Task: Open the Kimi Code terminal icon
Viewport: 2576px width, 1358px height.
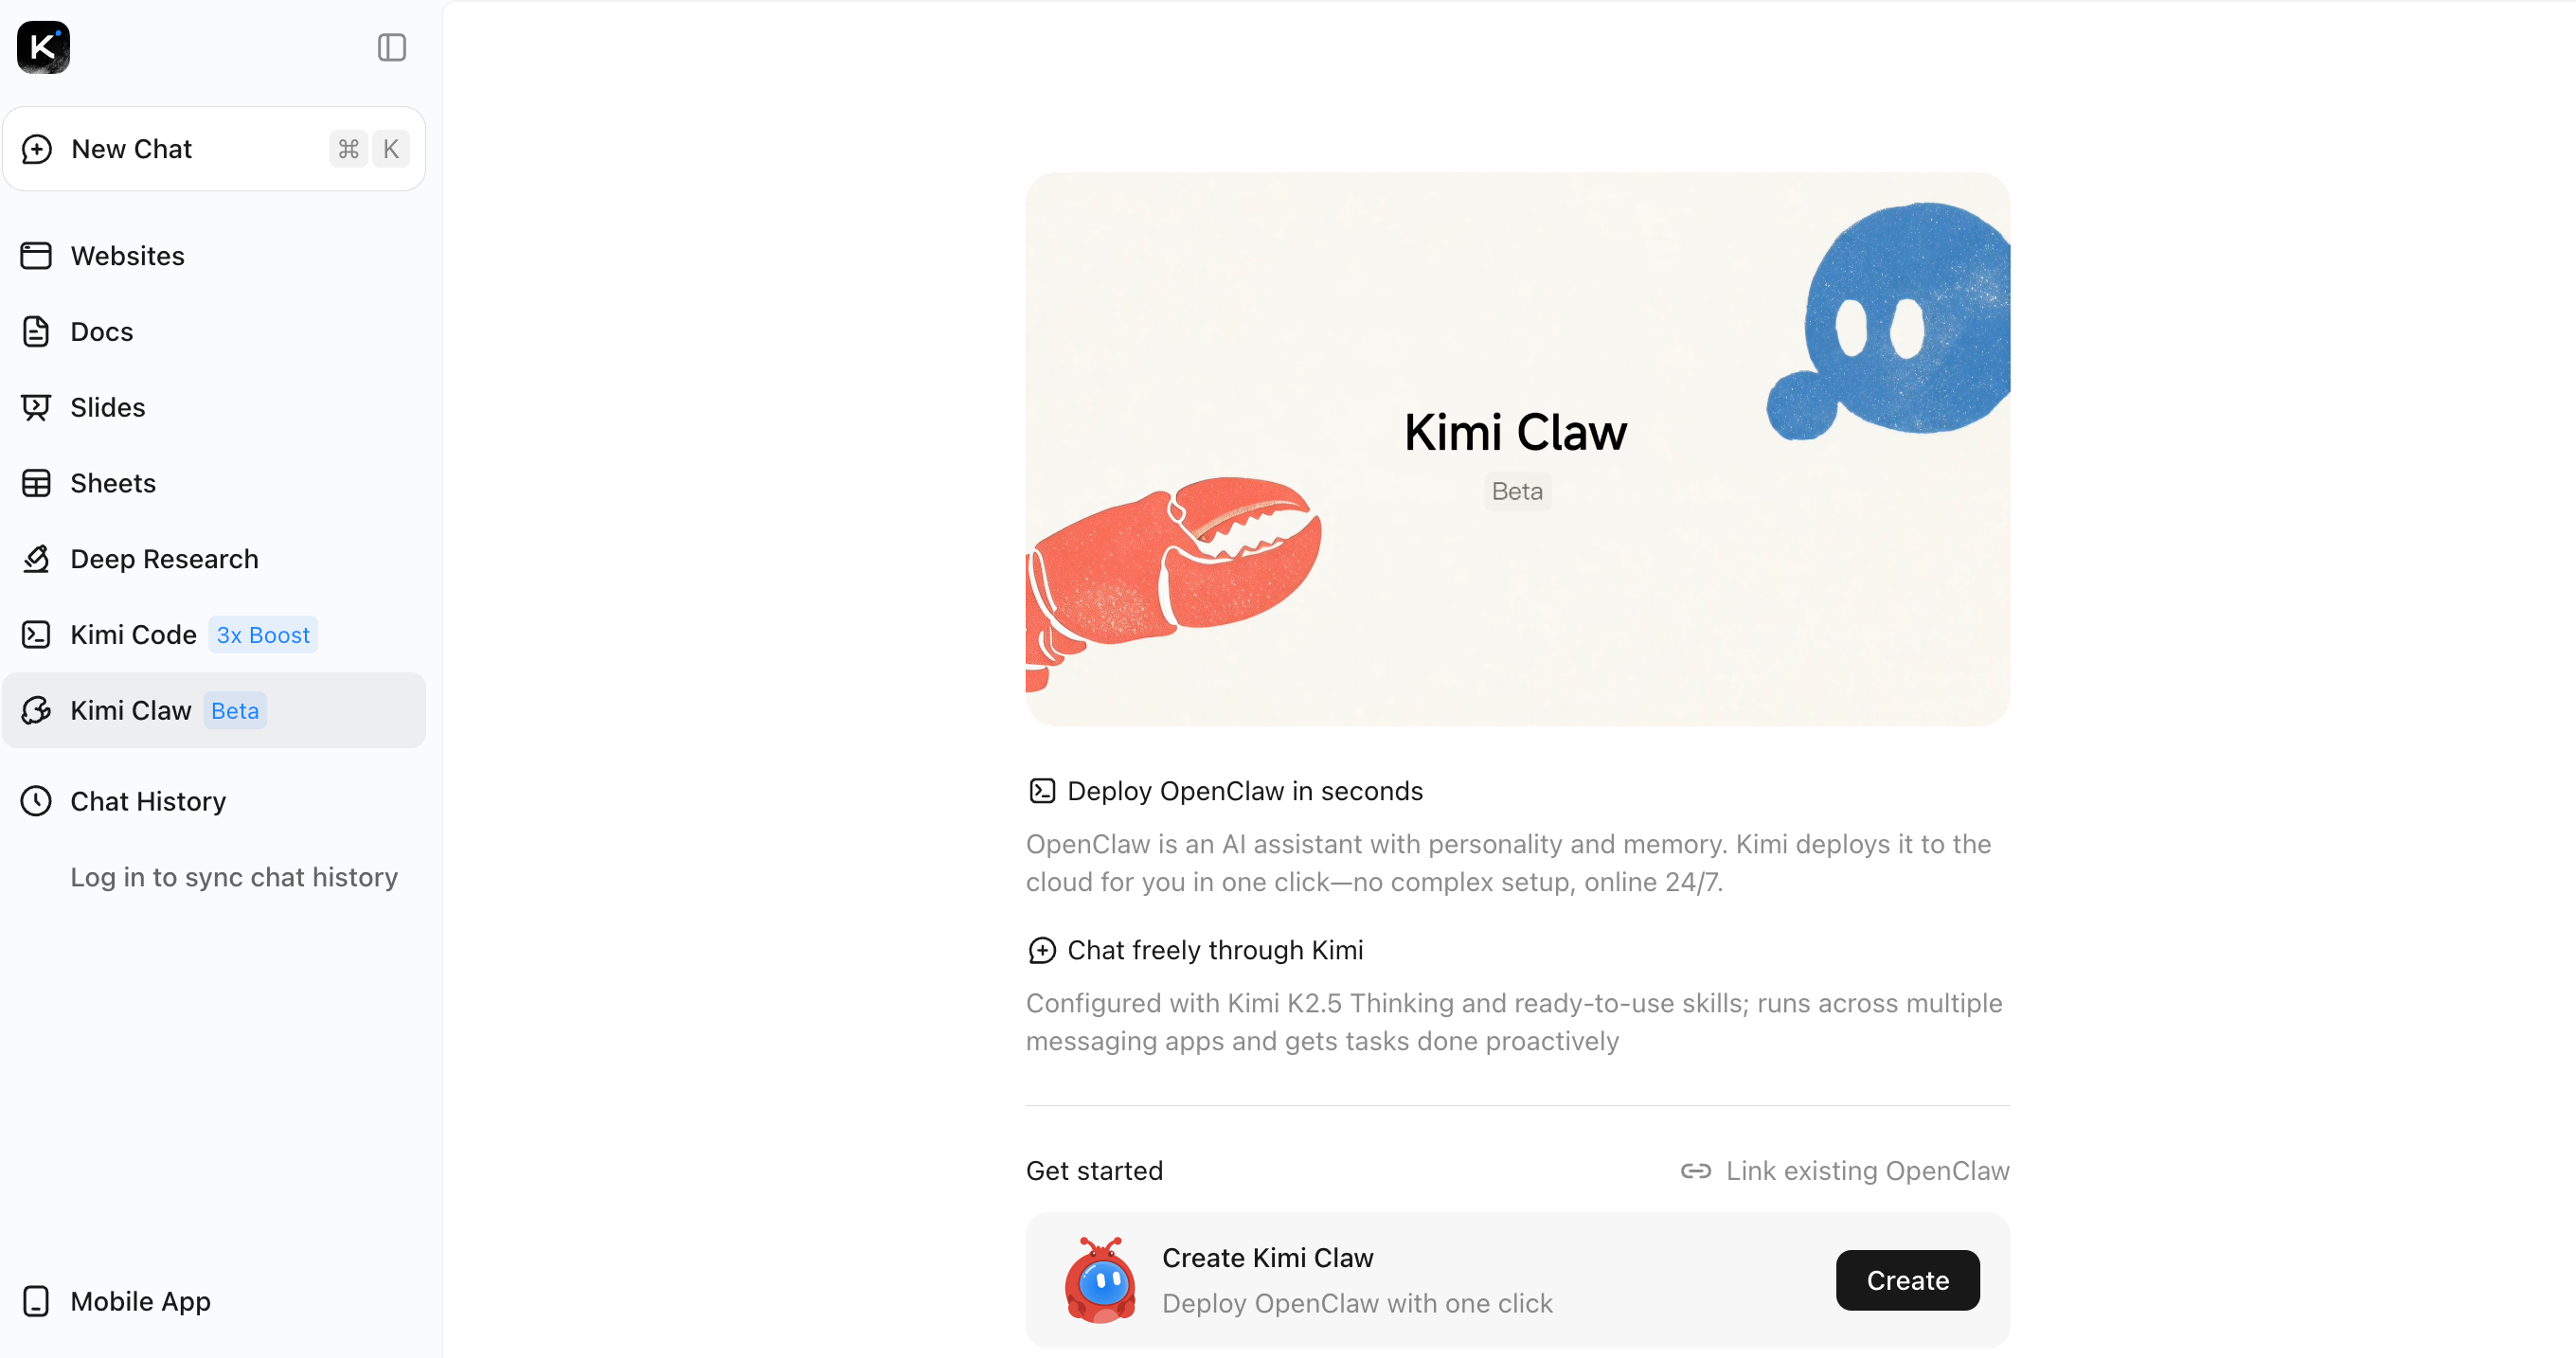Action: coord(36,635)
